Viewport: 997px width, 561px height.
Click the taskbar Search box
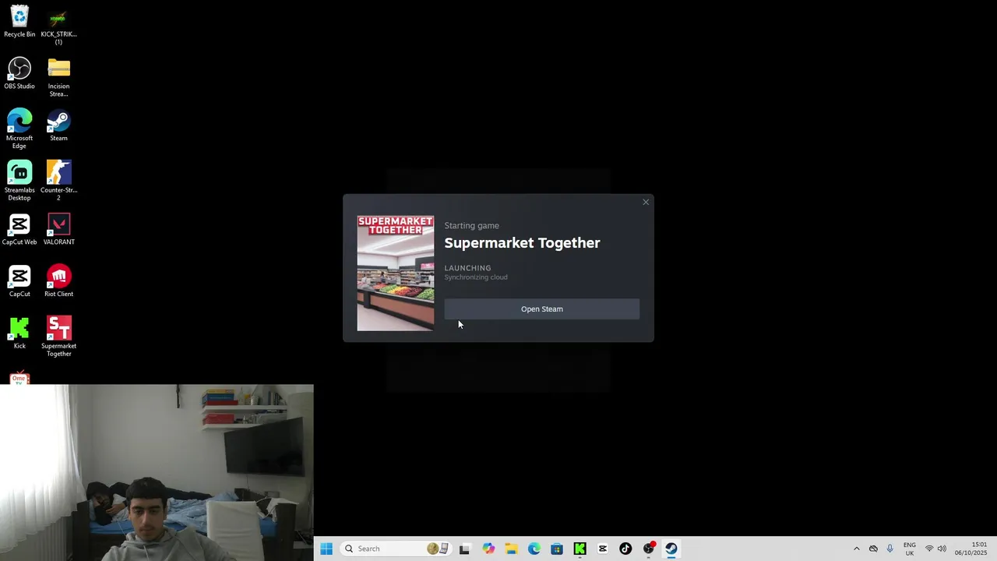tap(396, 549)
